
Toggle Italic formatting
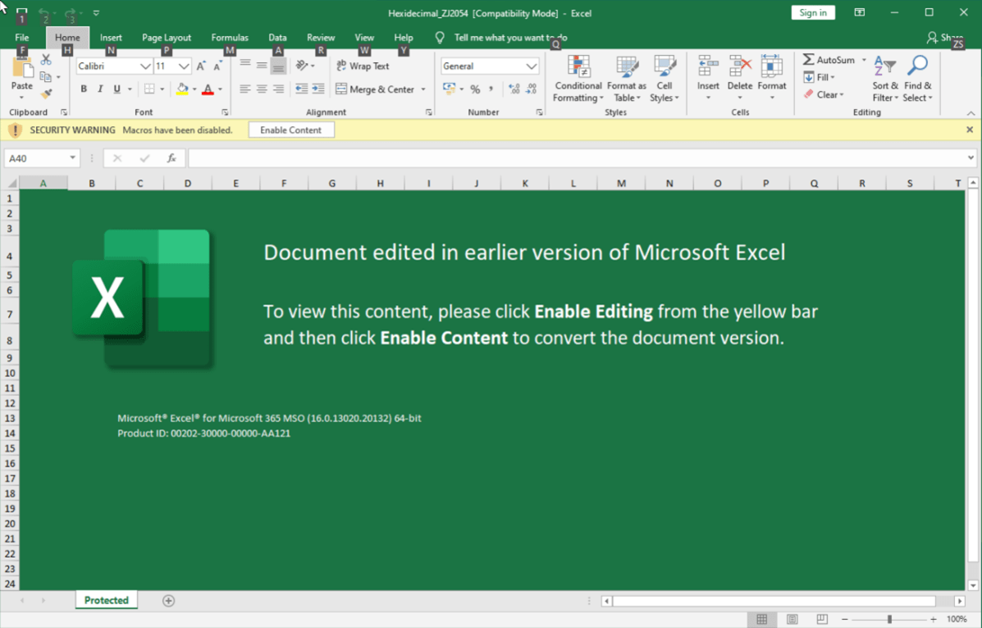[x=100, y=89]
